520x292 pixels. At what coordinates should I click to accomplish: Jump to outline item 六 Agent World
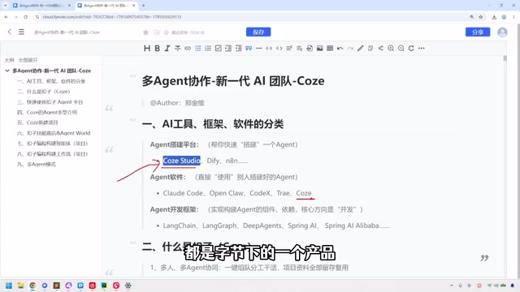pyautogui.click(x=54, y=133)
